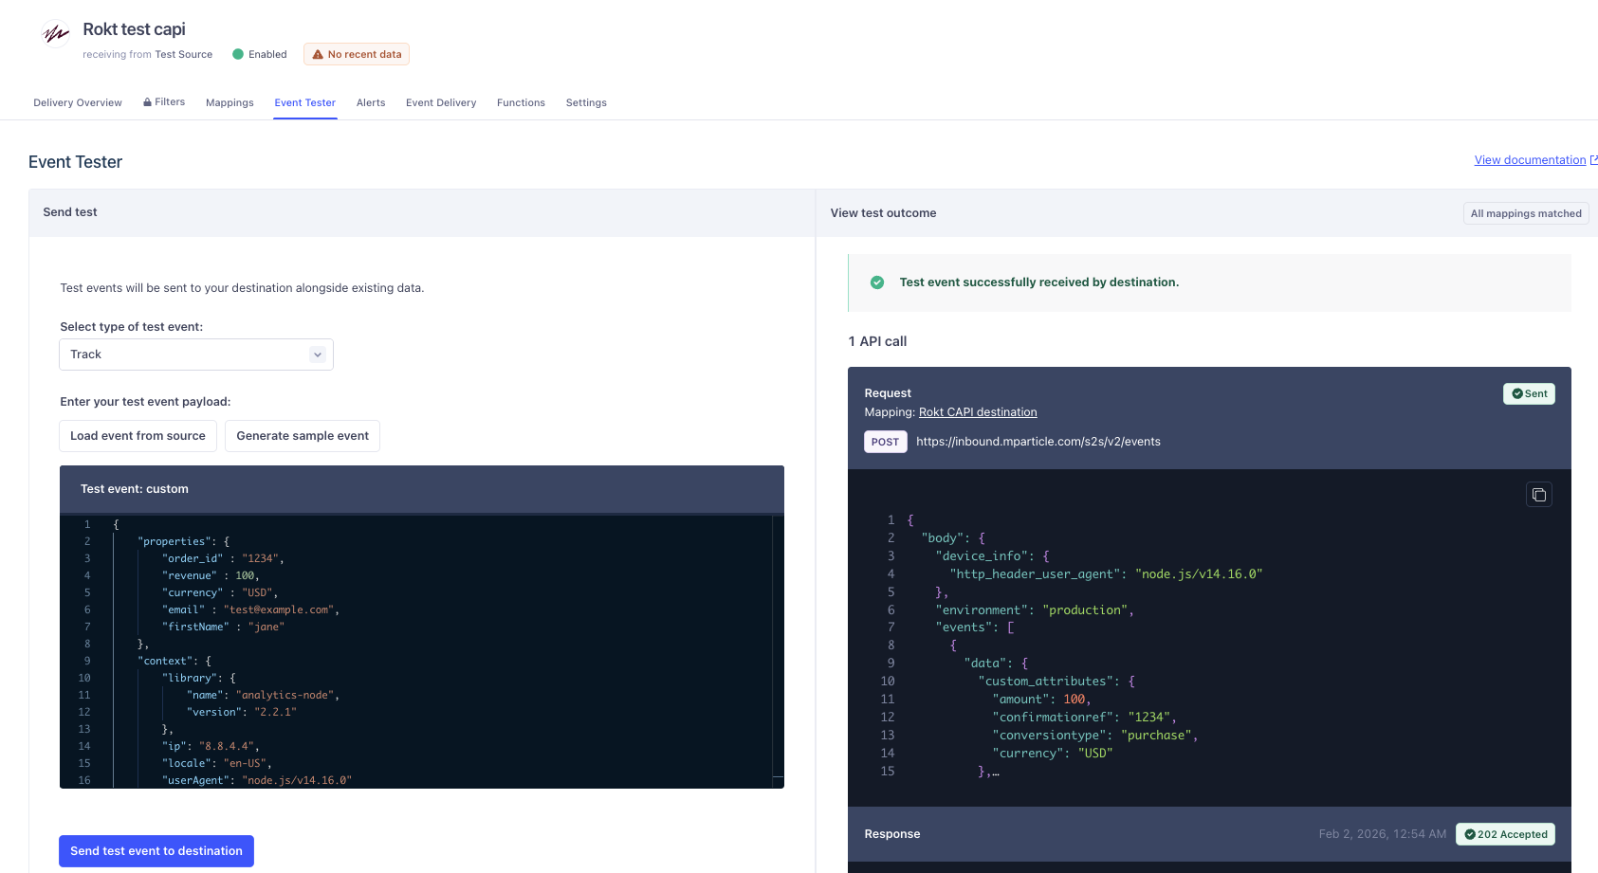Click the chevron on the Track selector
Screen dimensions: 1598x873
tap(318, 355)
